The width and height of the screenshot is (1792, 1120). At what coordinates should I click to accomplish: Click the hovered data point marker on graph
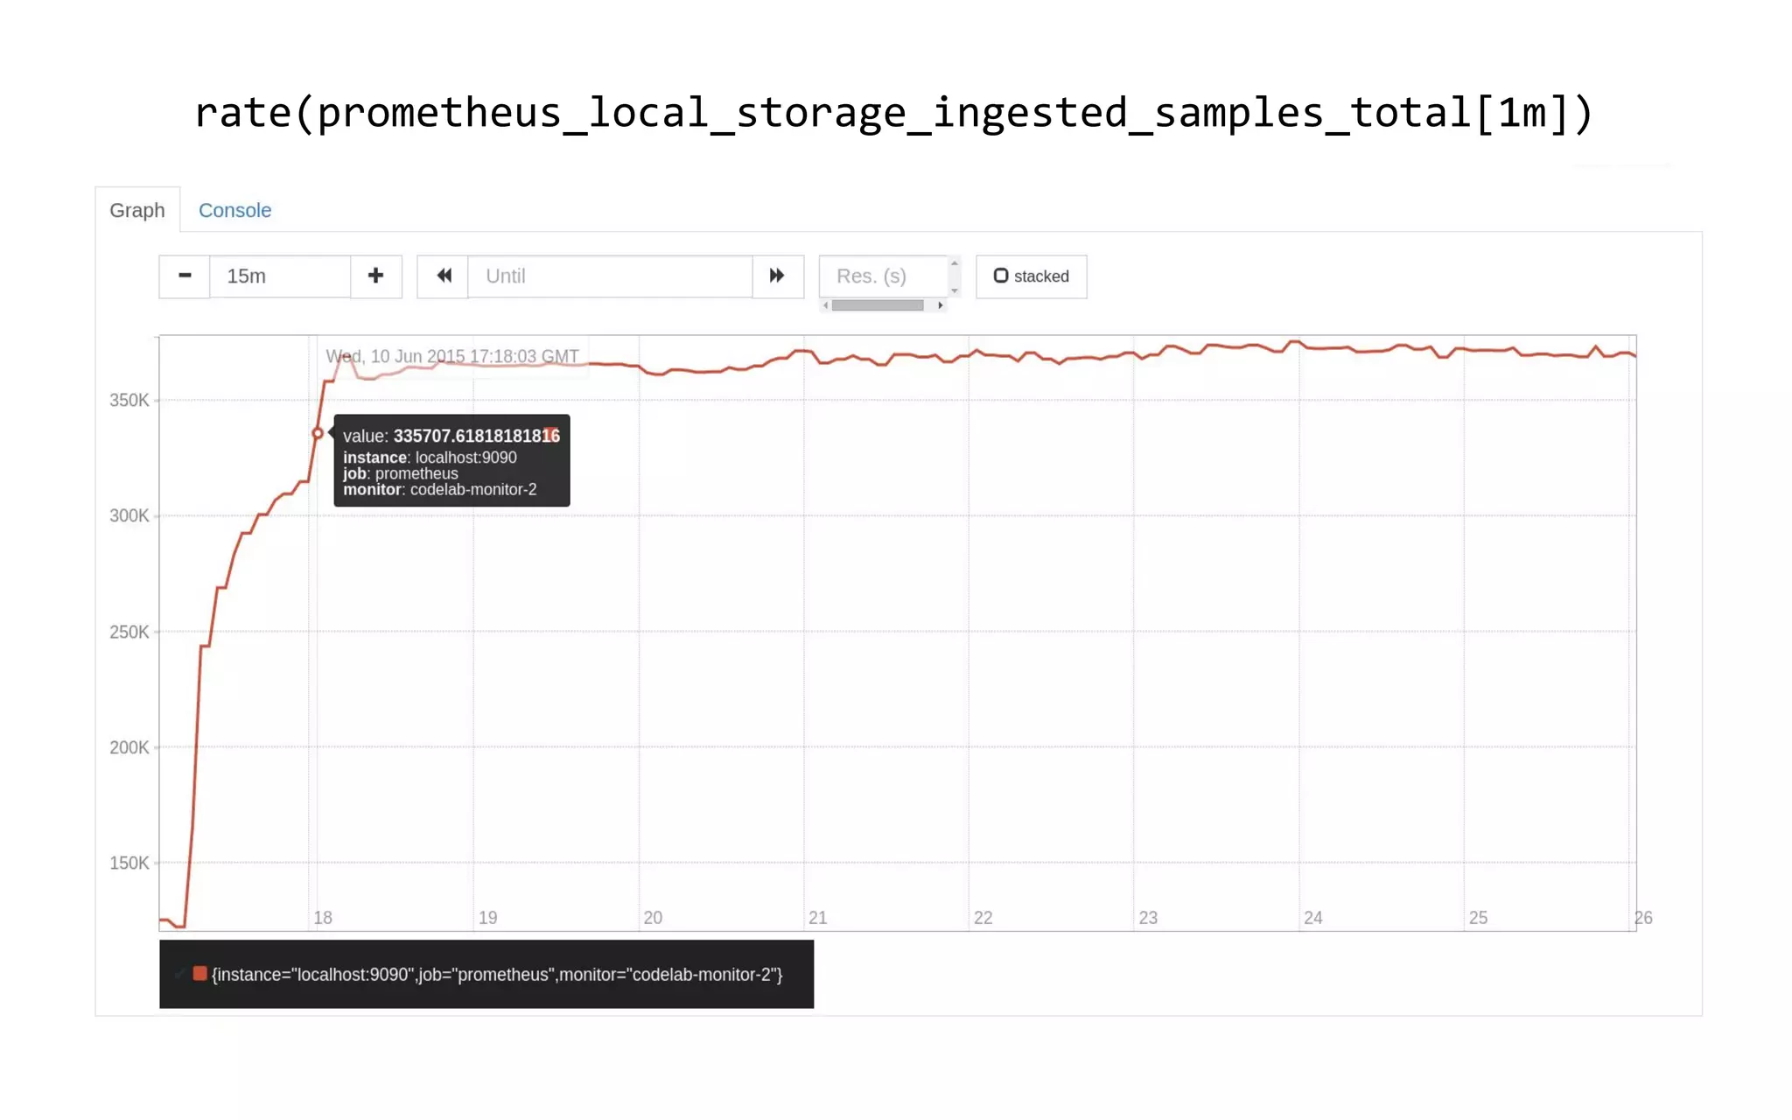(x=318, y=433)
